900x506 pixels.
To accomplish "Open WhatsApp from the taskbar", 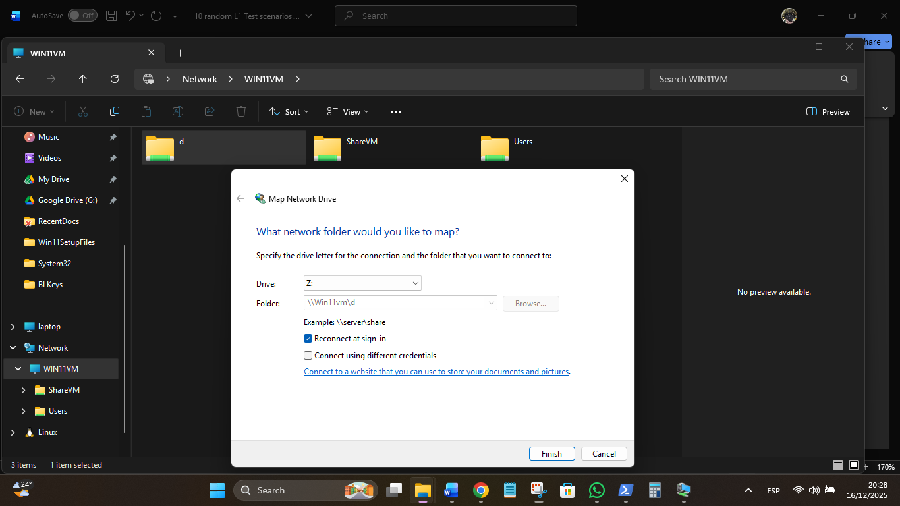I will [596, 490].
